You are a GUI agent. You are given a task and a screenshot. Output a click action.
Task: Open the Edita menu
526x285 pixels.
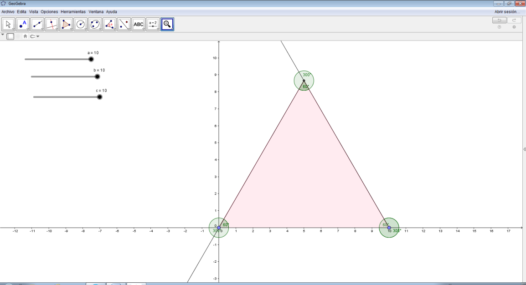[21, 12]
